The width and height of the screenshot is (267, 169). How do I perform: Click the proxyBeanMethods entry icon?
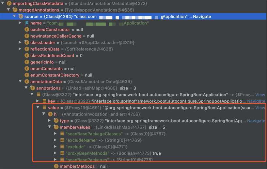[62, 153]
